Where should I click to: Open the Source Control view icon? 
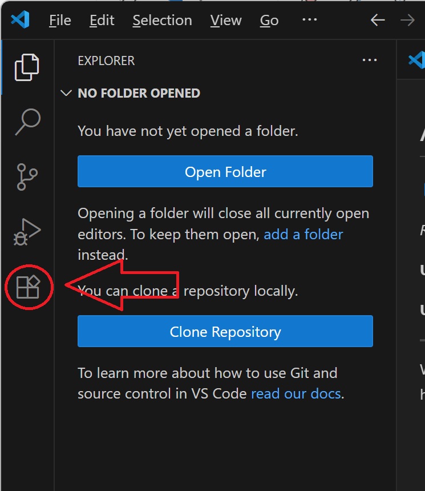click(27, 177)
